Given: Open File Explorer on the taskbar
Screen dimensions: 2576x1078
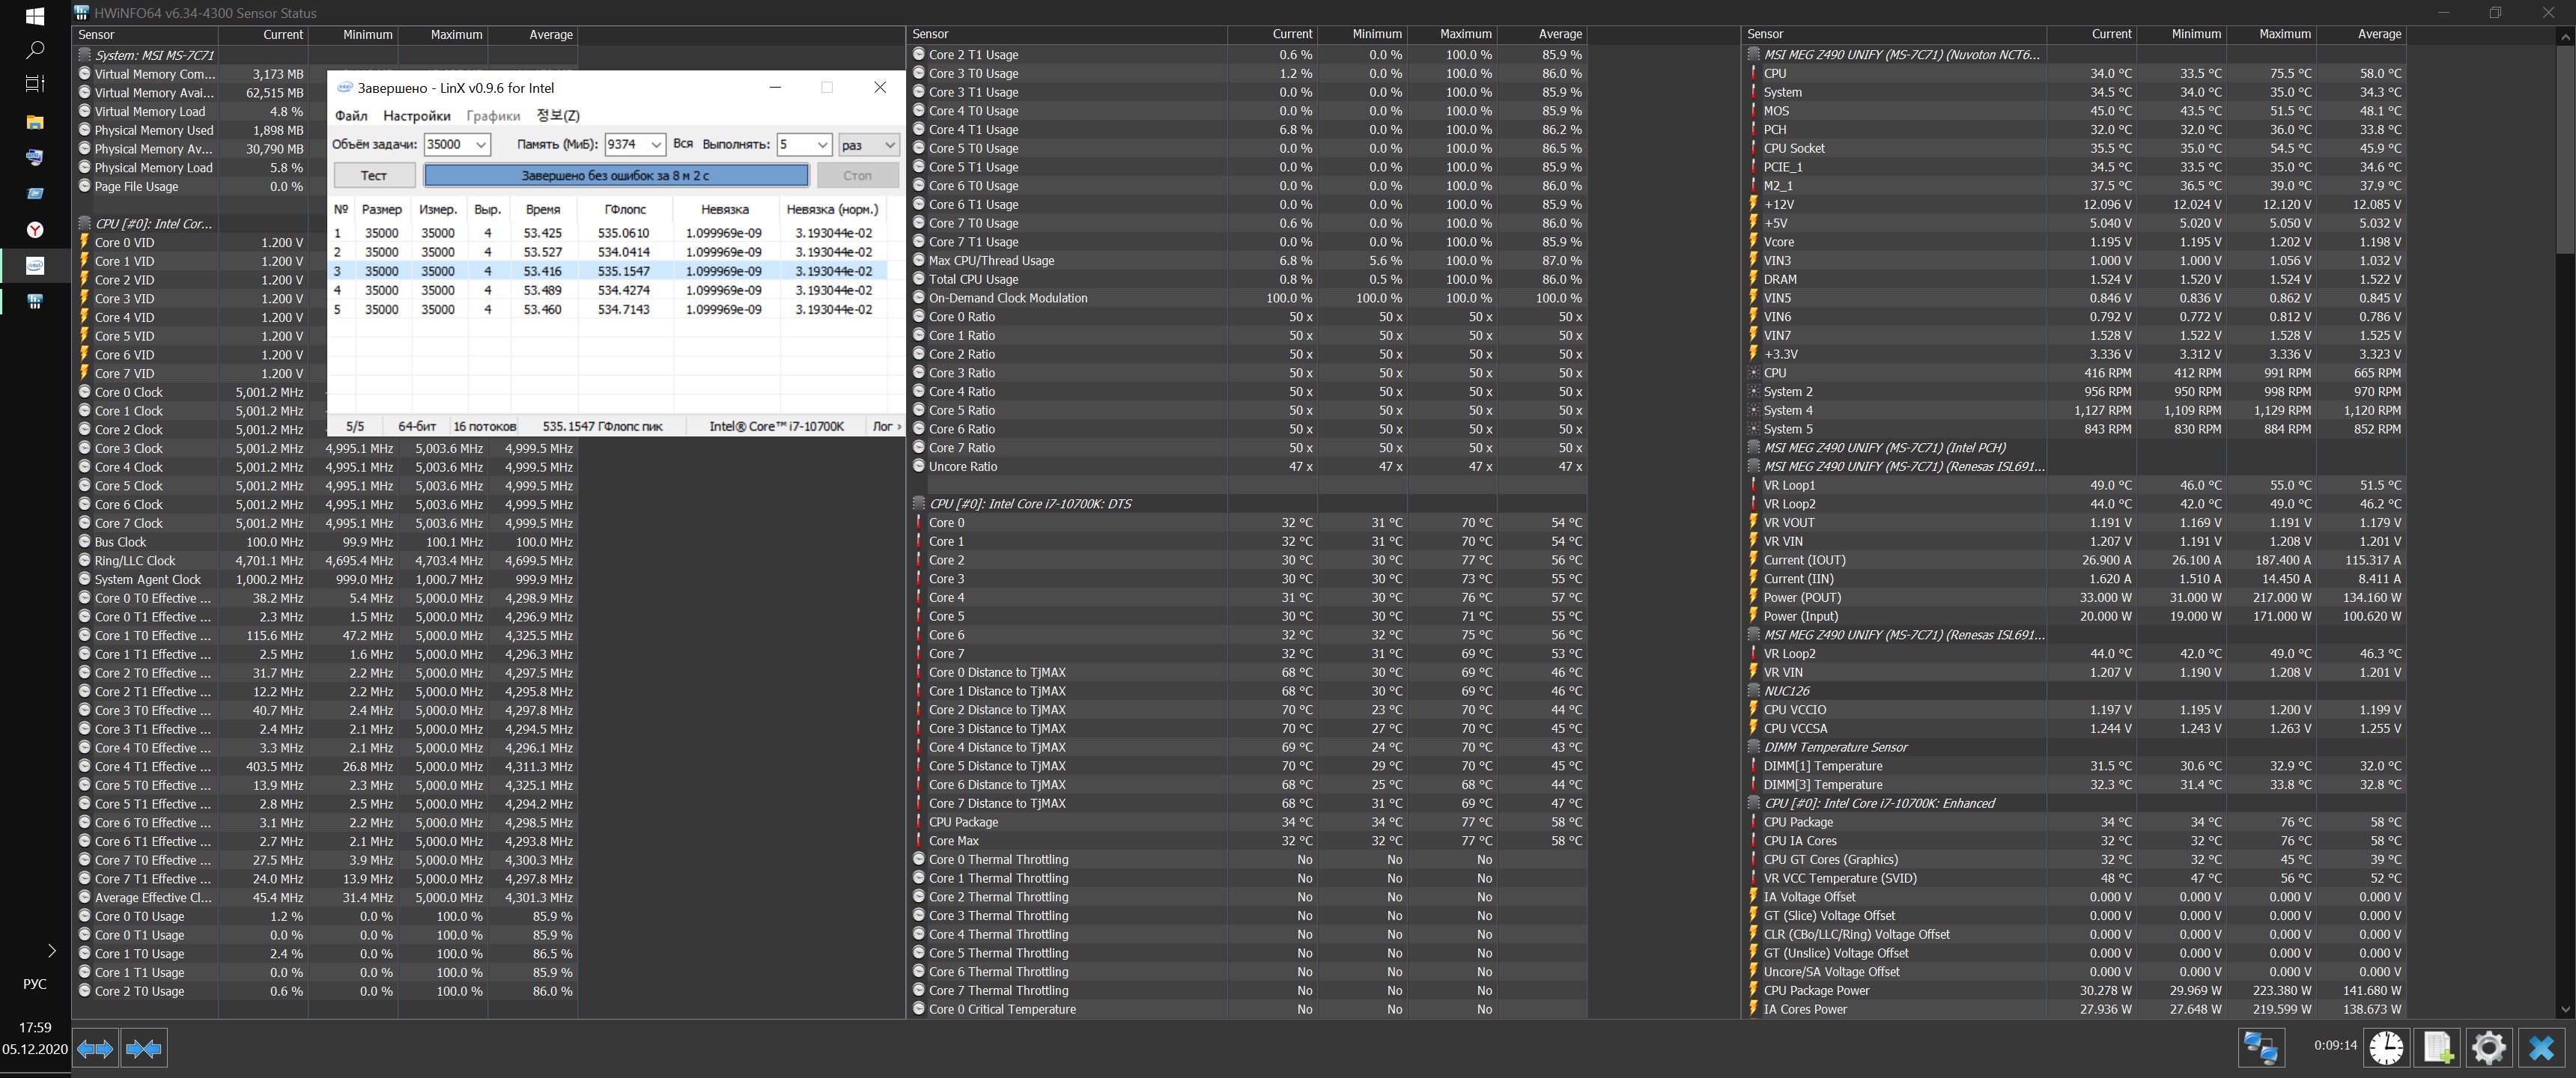Looking at the screenshot, I should click(35, 122).
